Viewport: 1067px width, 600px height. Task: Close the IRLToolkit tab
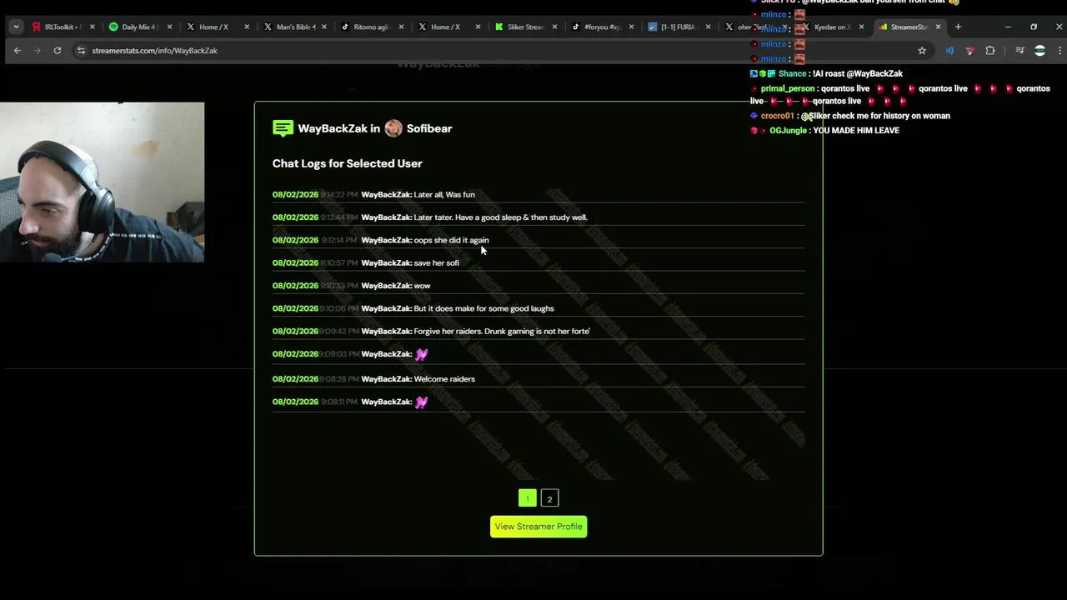92,27
